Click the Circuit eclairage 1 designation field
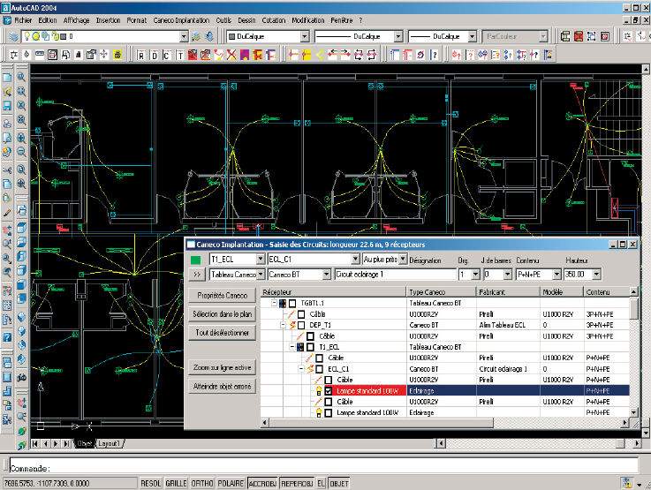The image size is (651, 490). tap(395, 275)
